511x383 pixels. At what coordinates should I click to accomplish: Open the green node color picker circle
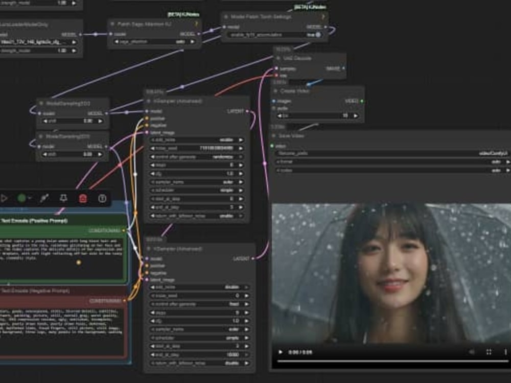pyautogui.click(x=21, y=198)
